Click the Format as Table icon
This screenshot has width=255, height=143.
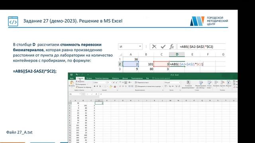pos(201,83)
